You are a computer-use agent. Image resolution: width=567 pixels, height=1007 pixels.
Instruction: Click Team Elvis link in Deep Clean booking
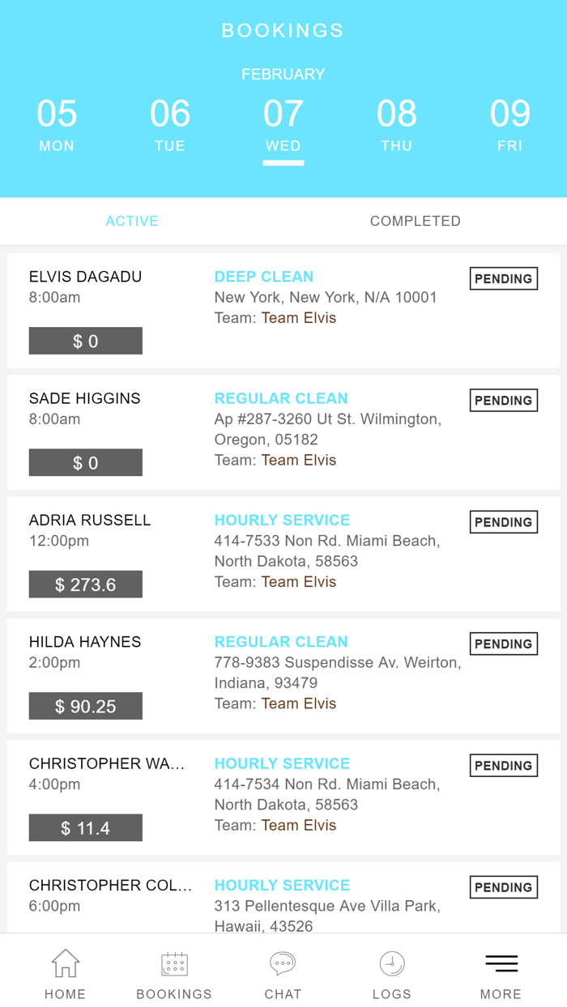coord(298,318)
